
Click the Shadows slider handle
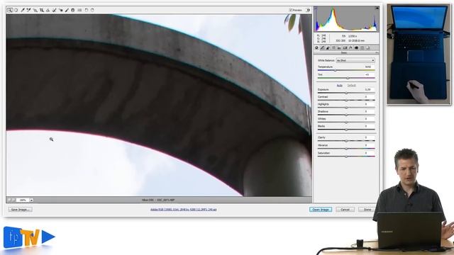[x=346, y=115]
